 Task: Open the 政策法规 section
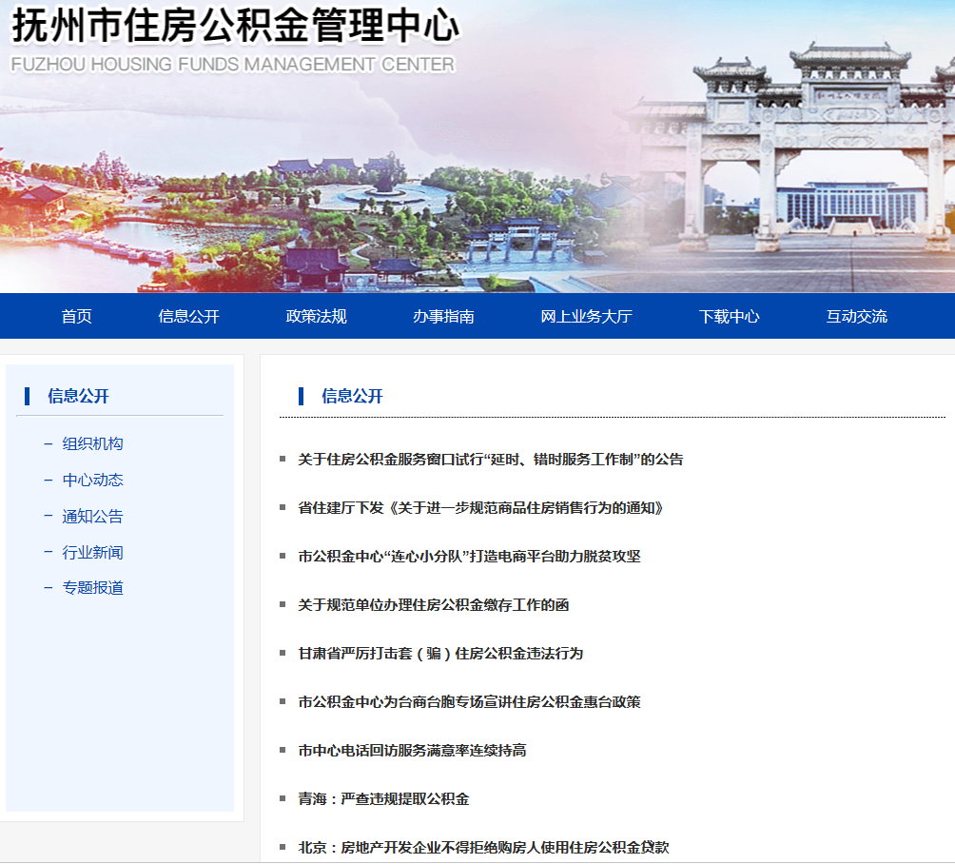[x=316, y=316]
